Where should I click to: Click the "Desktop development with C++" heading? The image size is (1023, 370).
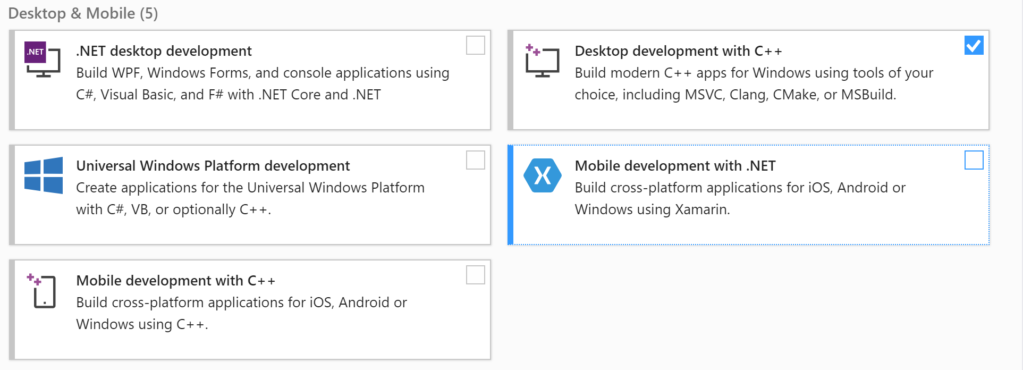678,51
